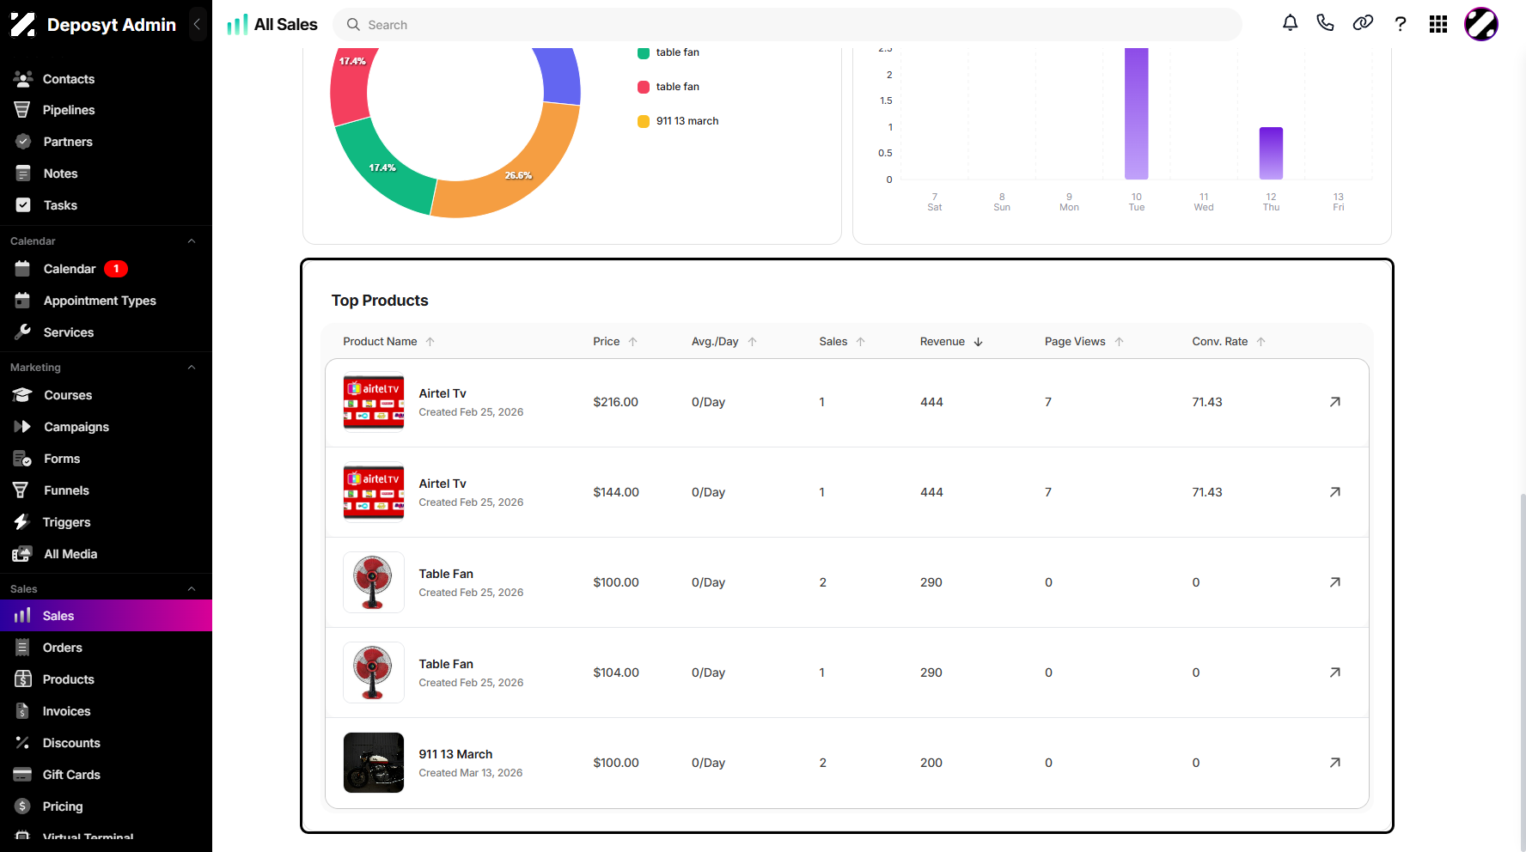The width and height of the screenshot is (1526, 852).
Task: Open the arrow link for the $216.00 Airtel Tv row
Action: [x=1335, y=402]
